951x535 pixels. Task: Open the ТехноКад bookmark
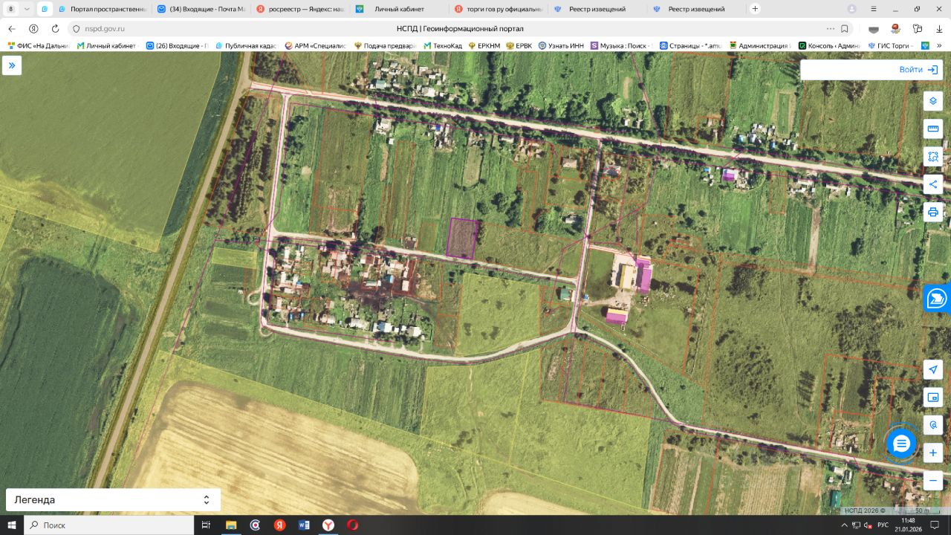coord(443,45)
